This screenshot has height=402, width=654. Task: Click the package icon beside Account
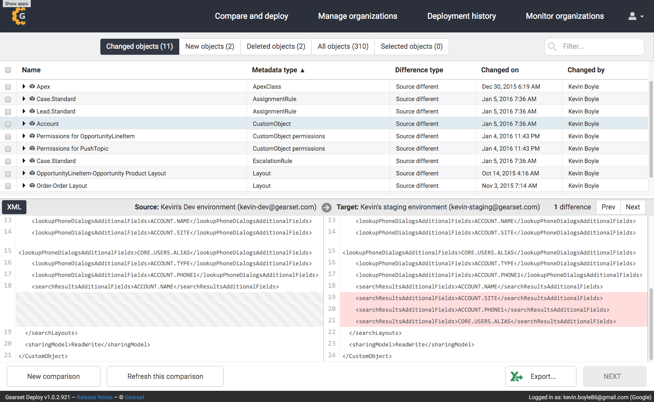32,123
